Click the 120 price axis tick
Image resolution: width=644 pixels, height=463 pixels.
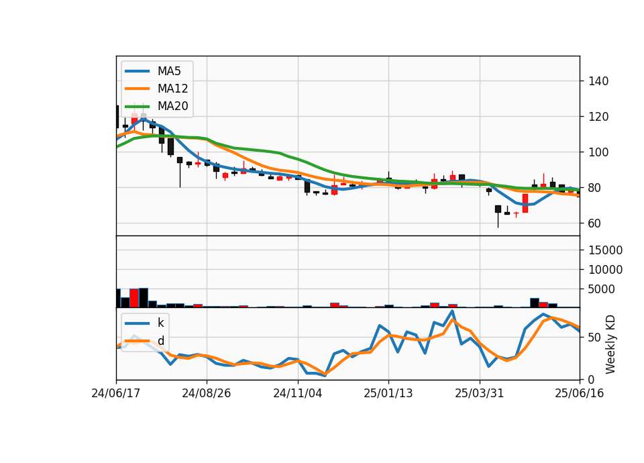click(x=598, y=117)
